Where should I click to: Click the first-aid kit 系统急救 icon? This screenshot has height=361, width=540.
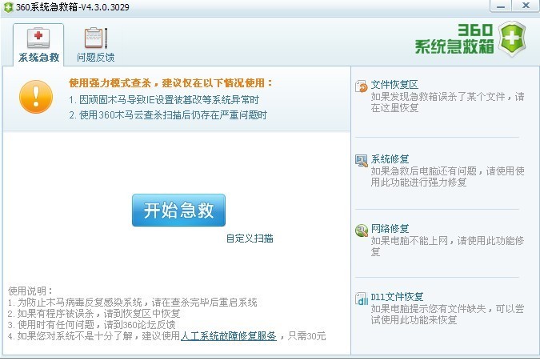tap(38, 38)
